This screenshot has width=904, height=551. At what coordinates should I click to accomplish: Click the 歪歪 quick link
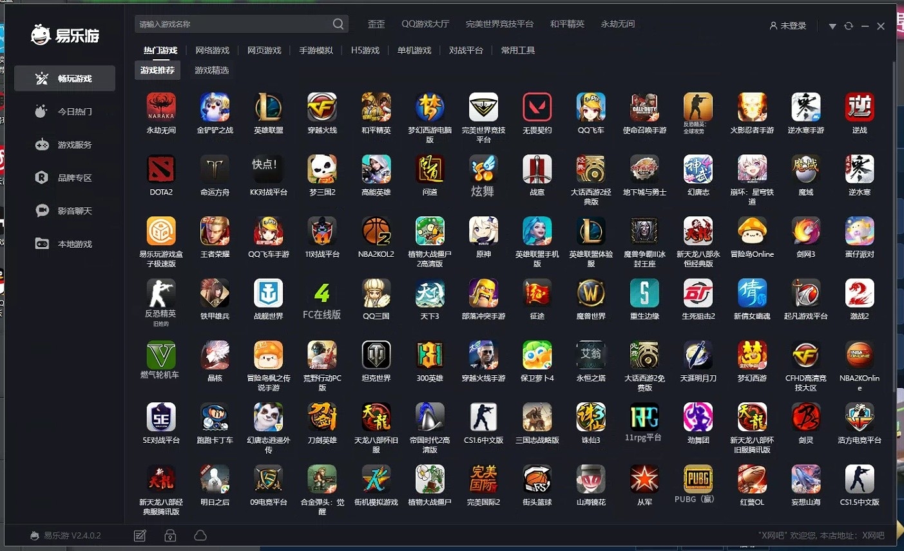376,24
